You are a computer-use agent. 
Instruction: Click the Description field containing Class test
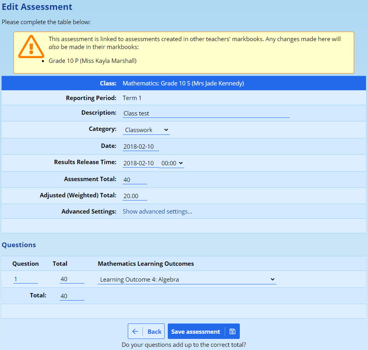[x=206, y=113]
